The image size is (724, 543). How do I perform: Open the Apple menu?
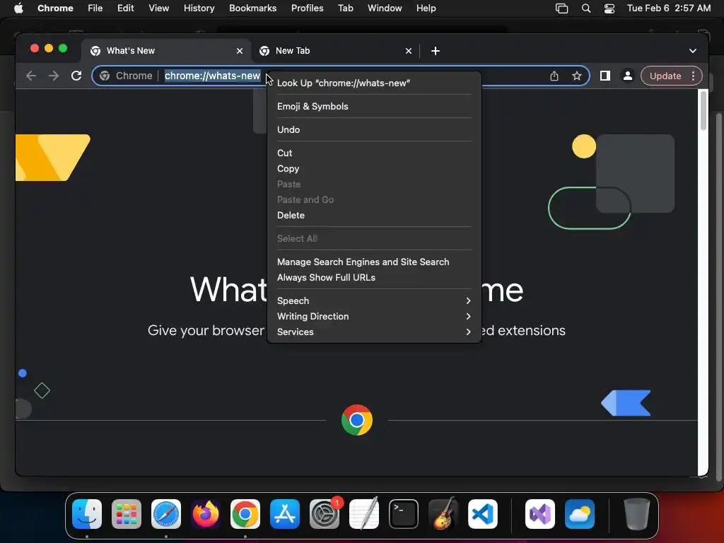pyautogui.click(x=18, y=8)
